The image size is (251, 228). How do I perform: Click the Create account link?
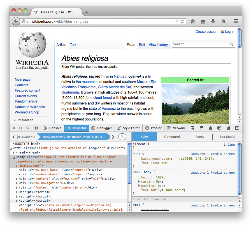(207, 32)
